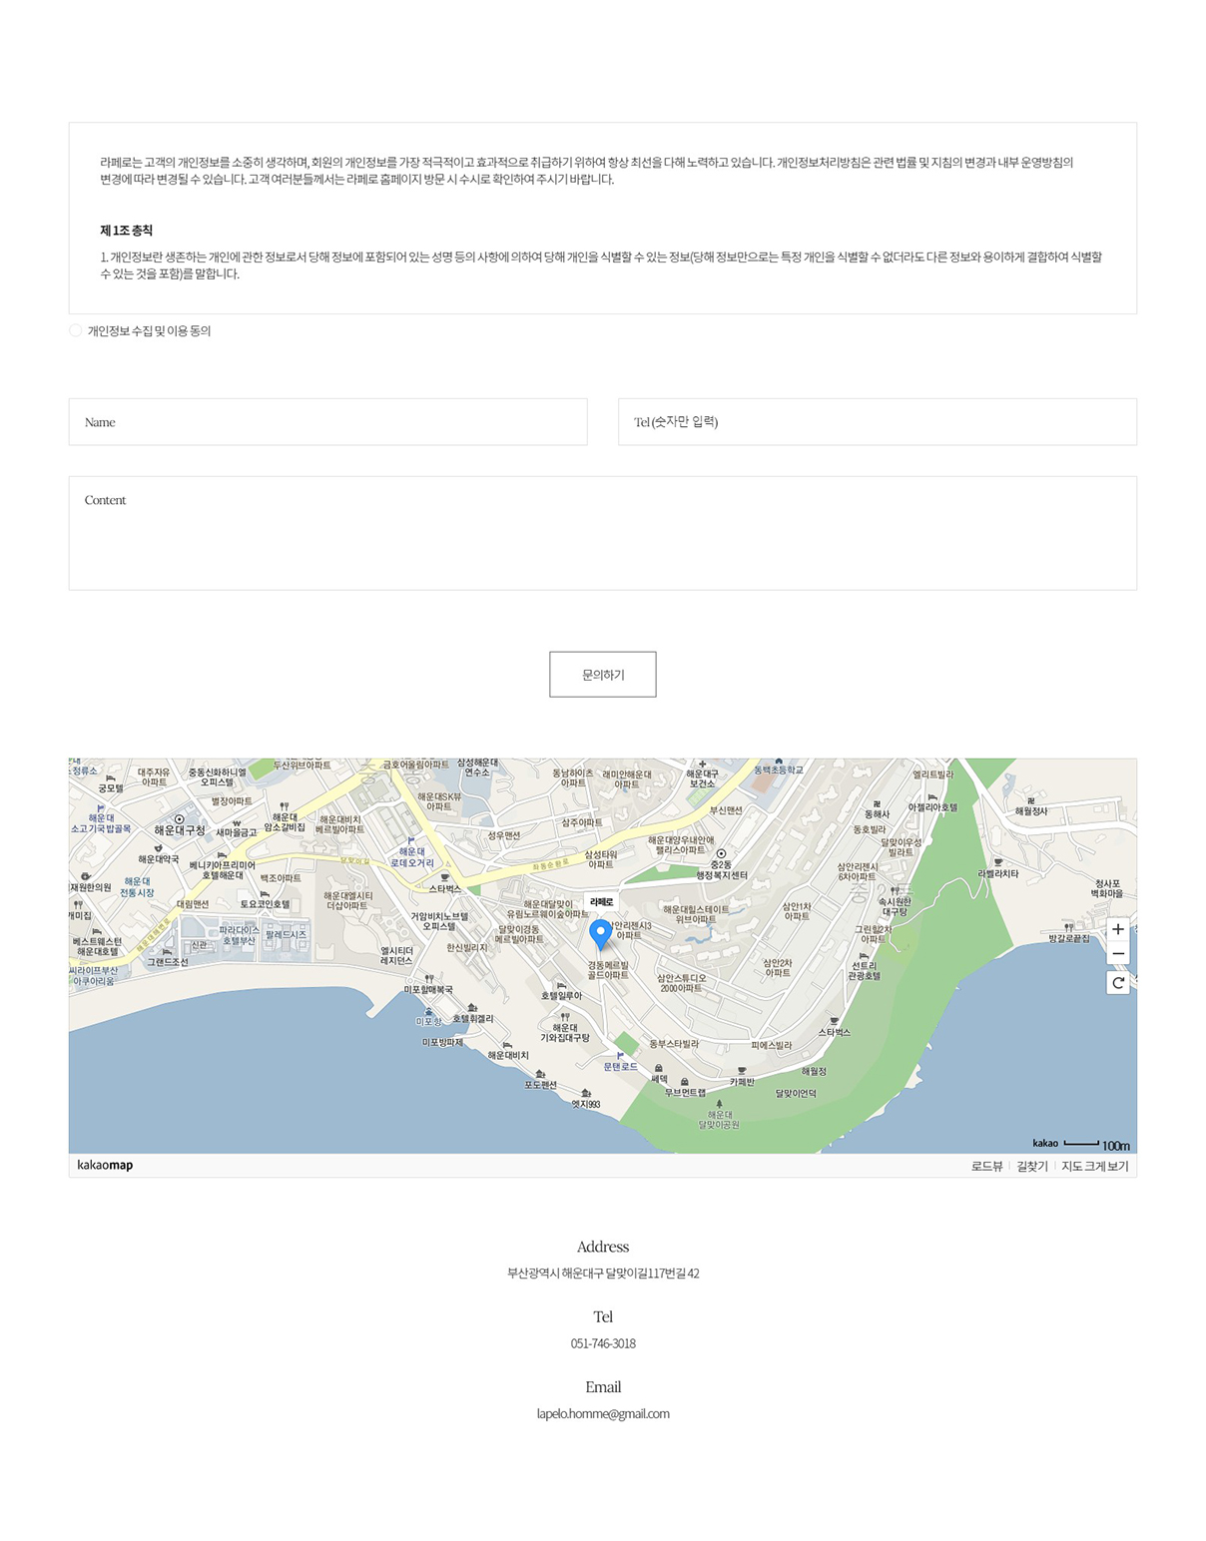Click the 지도 크게 보기 link
This screenshot has width=1206, height=1541.
(x=1095, y=1166)
